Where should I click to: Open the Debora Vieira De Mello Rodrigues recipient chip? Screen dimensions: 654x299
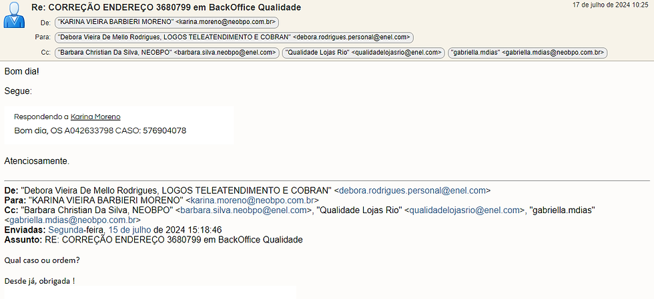click(234, 37)
